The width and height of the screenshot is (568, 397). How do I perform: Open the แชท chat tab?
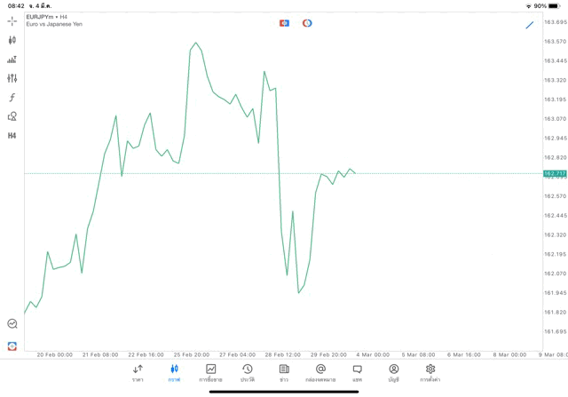(357, 373)
